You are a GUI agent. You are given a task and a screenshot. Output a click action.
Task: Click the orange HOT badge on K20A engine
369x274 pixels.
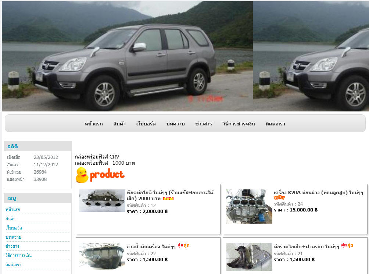tap(279, 198)
